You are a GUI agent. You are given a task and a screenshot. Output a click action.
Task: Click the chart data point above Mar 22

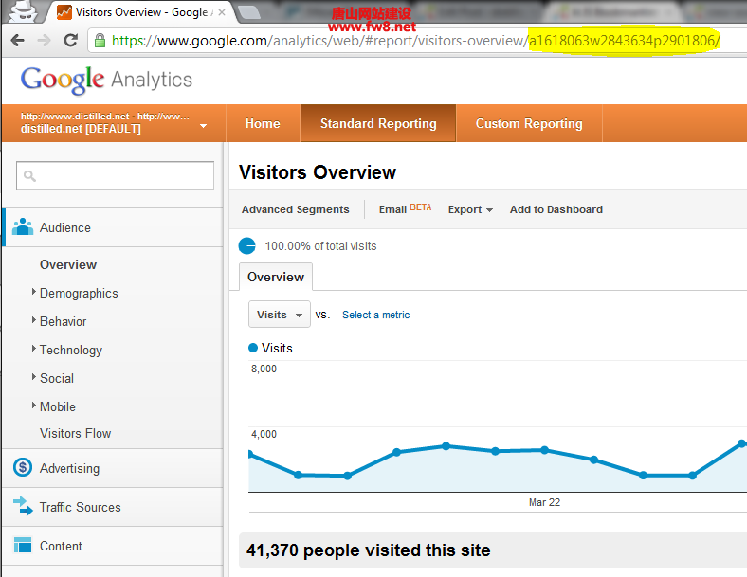[x=544, y=450]
